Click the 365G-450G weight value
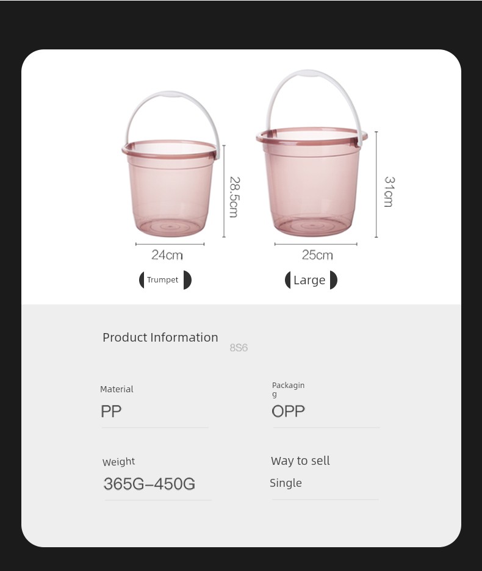The image size is (482, 571). (x=149, y=484)
